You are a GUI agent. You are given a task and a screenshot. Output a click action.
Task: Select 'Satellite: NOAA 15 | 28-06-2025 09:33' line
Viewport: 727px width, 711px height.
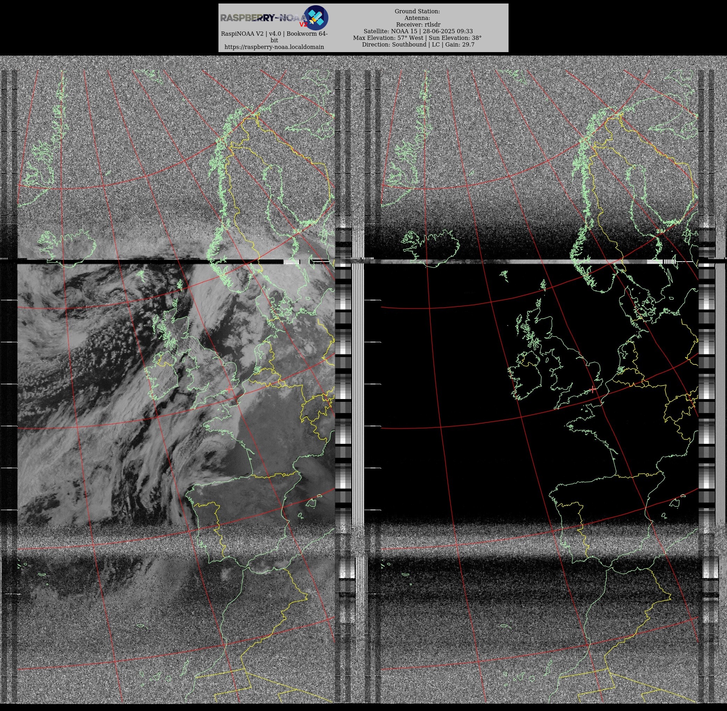[418, 31]
